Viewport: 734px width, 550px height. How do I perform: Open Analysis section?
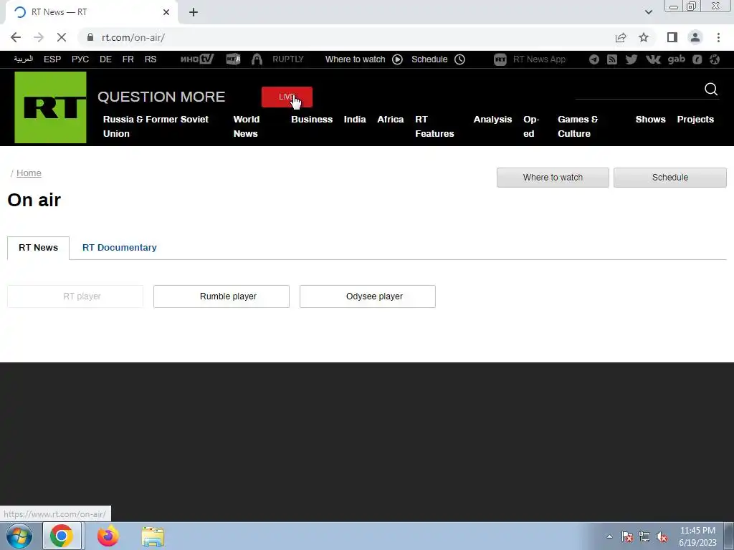click(x=492, y=120)
